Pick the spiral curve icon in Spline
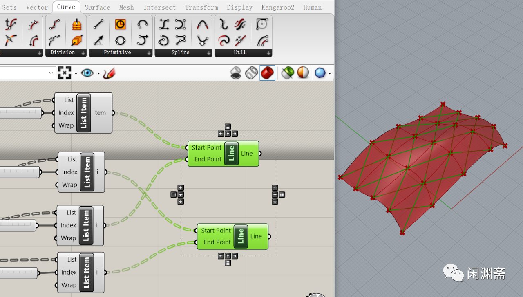 164,40
